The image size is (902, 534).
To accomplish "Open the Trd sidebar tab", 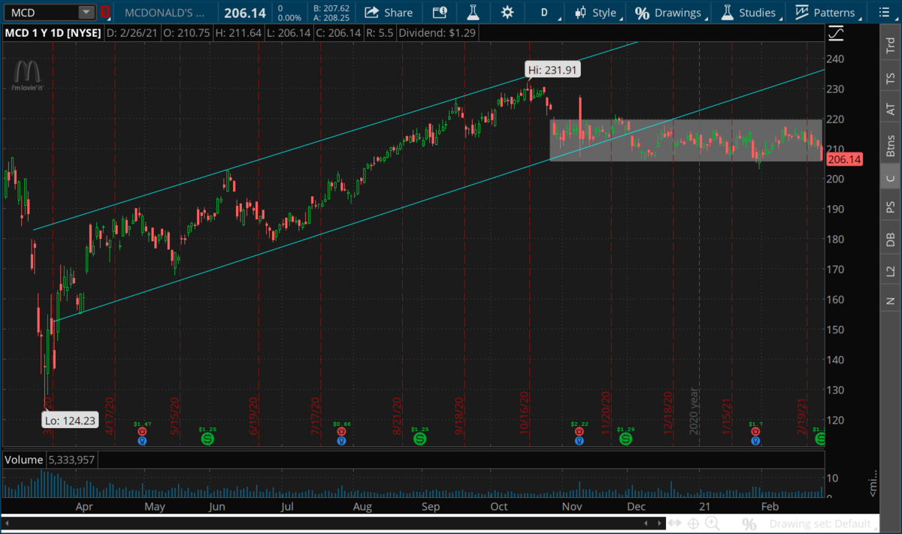I will pyautogui.click(x=891, y=44).
